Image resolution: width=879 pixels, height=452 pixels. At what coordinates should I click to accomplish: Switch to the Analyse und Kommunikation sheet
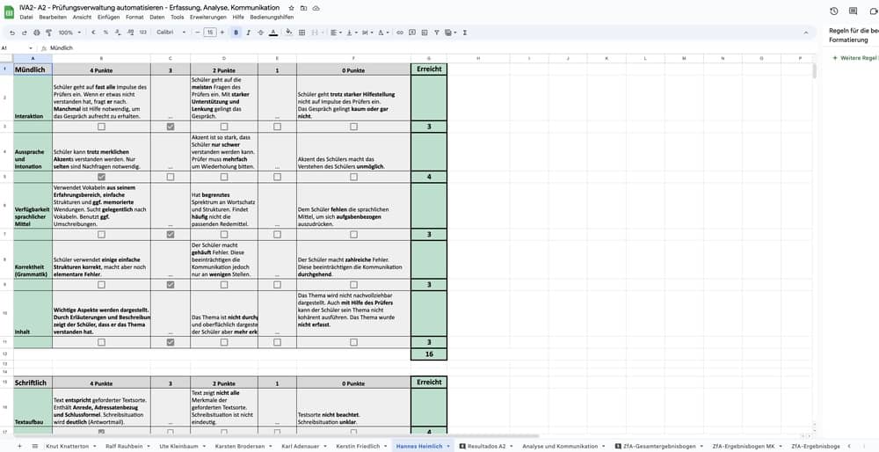(558, 446)
